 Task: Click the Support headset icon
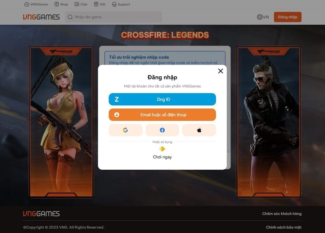click(x=114, y=4)
